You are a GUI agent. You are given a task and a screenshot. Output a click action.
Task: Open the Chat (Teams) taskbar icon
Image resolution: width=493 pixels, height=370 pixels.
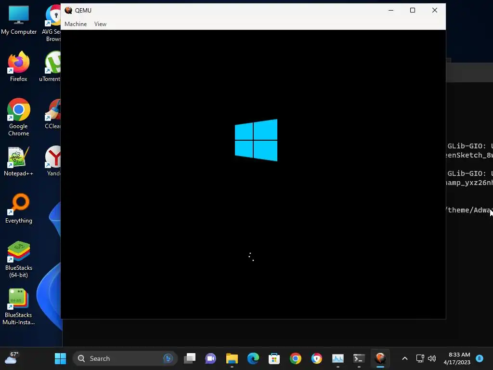(x=211, y=358)
